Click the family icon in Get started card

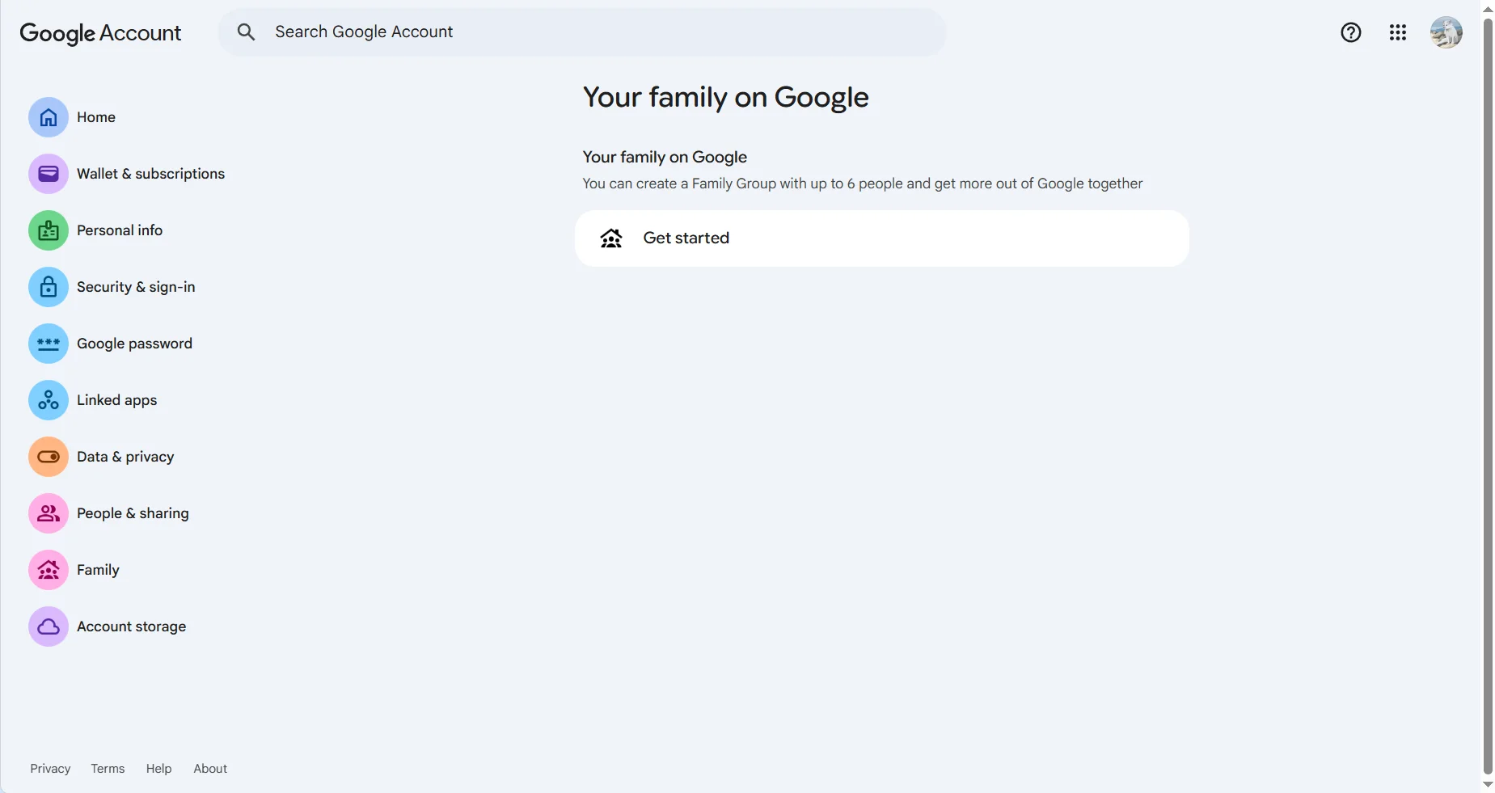[611, 238]
